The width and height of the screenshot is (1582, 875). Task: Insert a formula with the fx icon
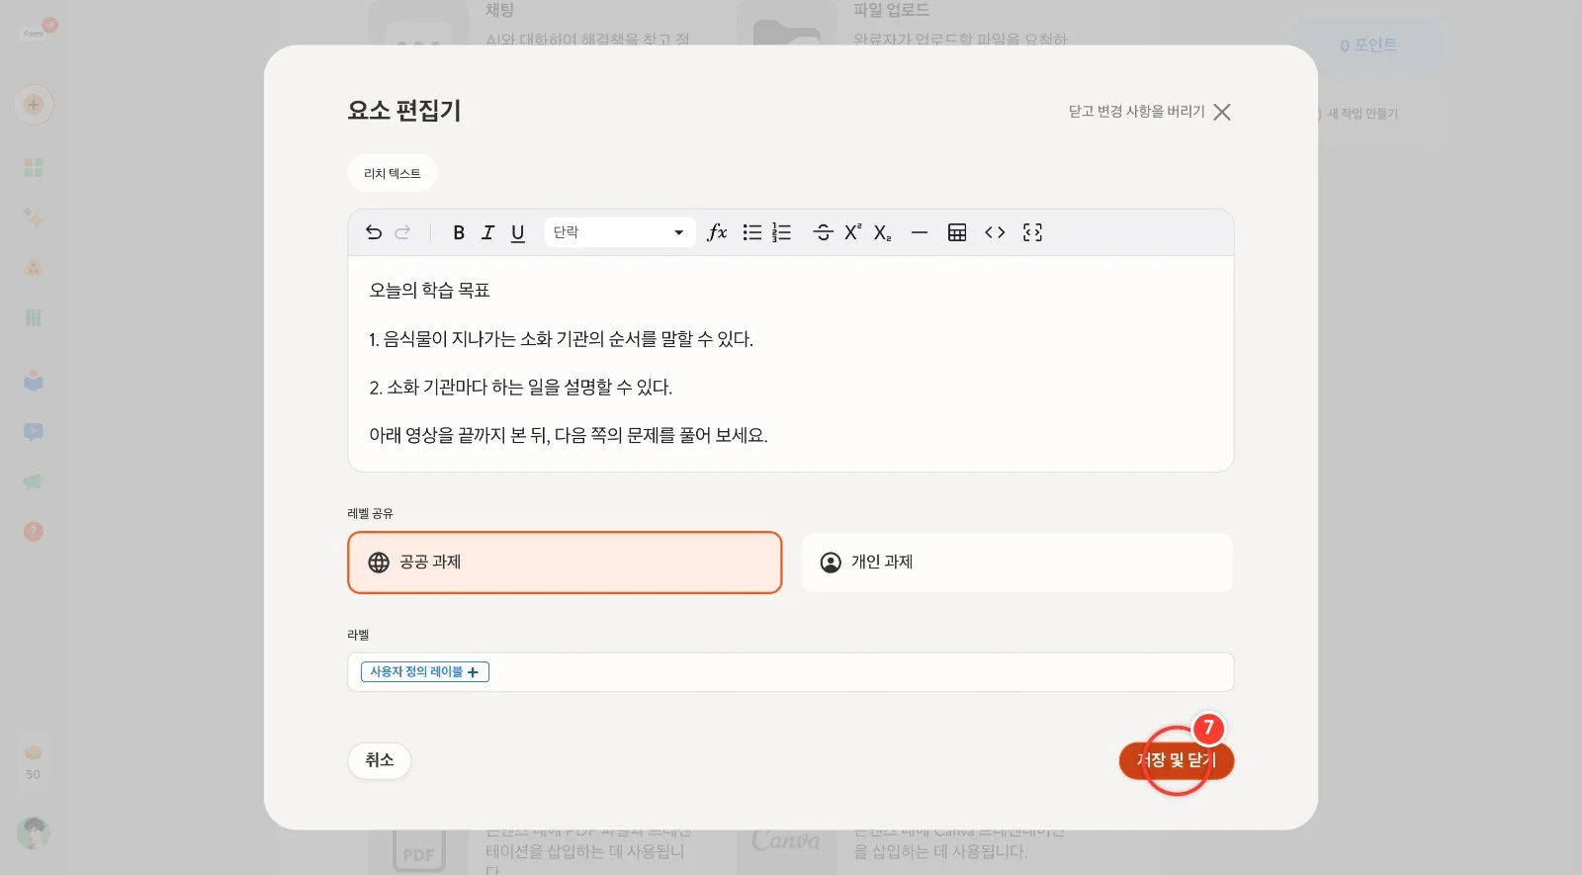718,232
